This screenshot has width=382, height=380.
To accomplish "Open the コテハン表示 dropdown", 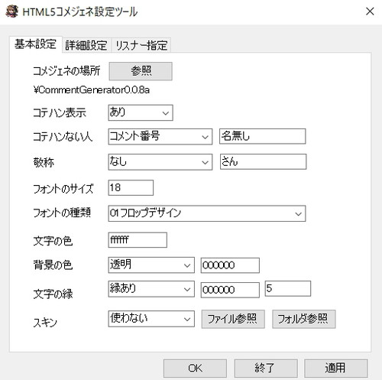I will click(141, 112).
